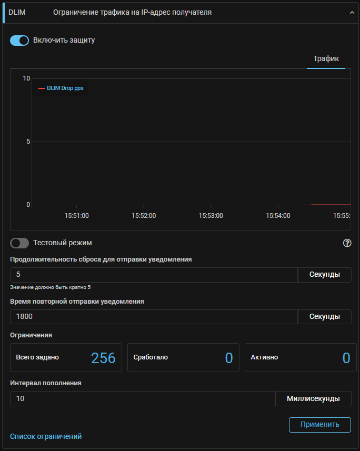Enable the 'Тестовый режим' switch
Viewport: 360px width, 451px height.
coord(19,243)
